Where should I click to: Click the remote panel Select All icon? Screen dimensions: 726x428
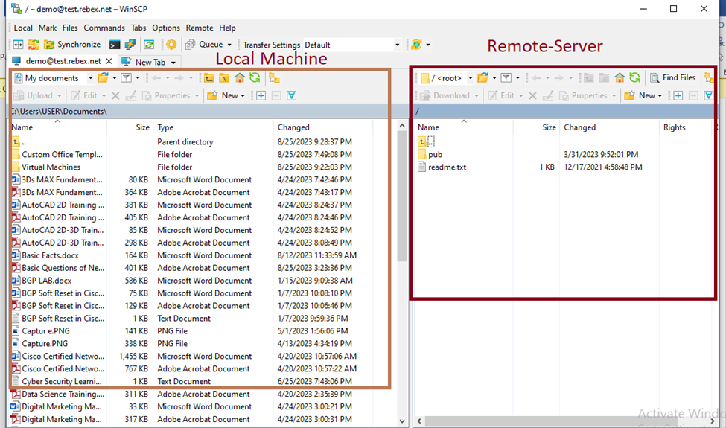point(709,96)
